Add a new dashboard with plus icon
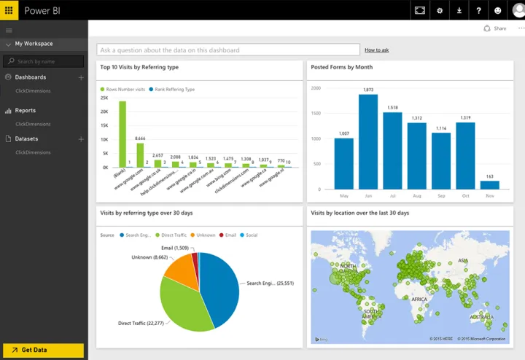 tap(81, 77)
